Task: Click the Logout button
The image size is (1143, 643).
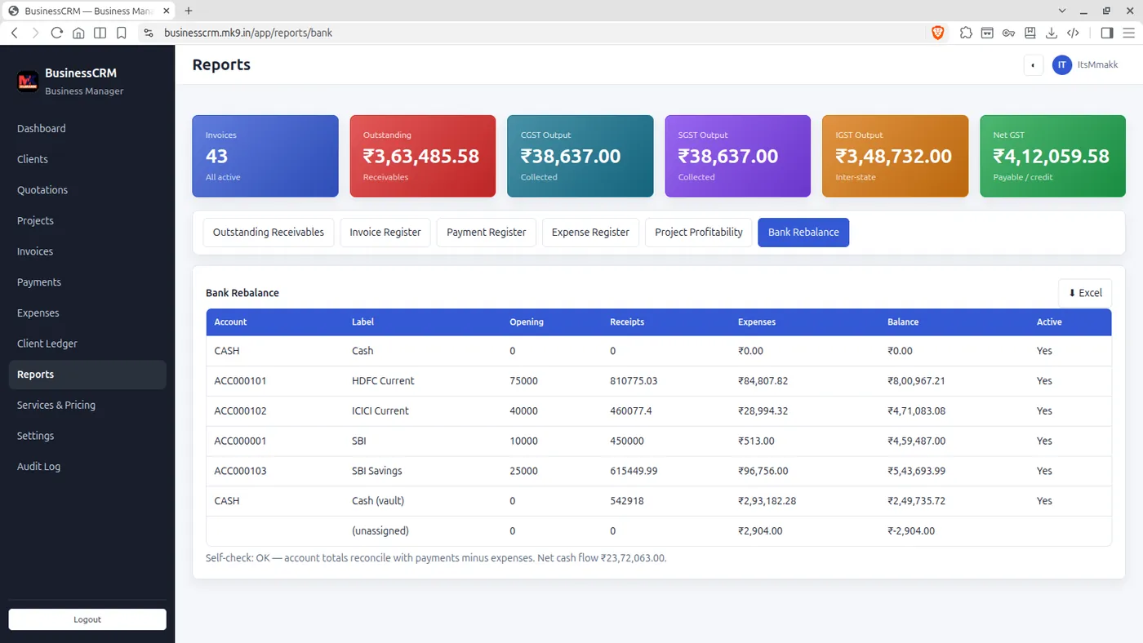Action: [x=87, y=619]
